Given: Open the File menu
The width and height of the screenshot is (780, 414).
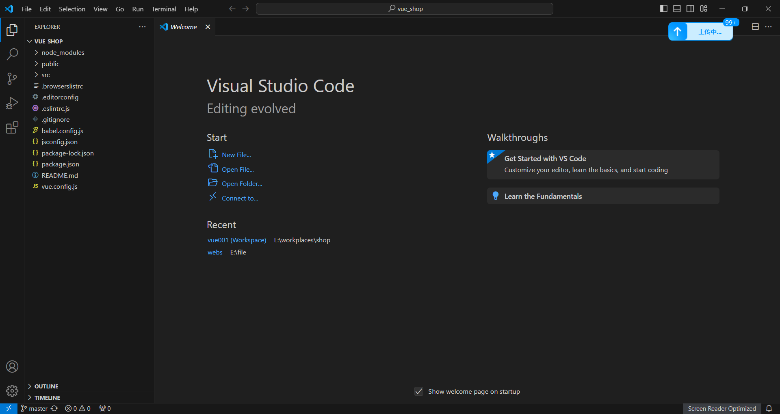Looking at the screenshot, I should (x=26, y=9).
